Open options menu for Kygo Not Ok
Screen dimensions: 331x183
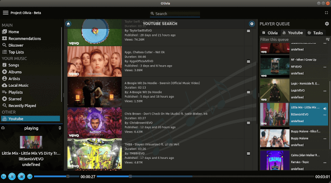click(248, 61)
